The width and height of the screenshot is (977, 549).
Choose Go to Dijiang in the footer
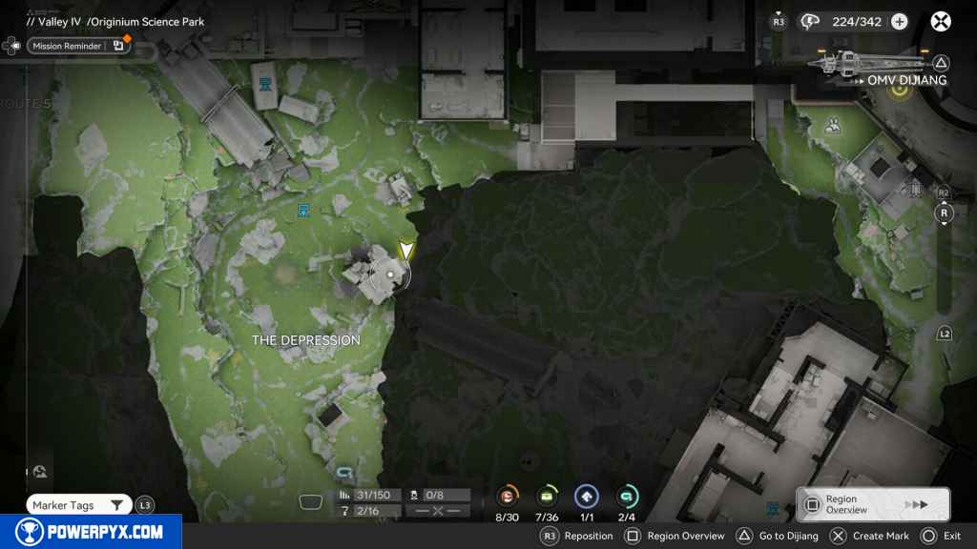click(779, 536)
